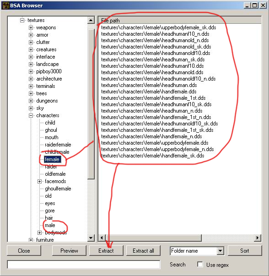Expand the weapons folder node

31,27
